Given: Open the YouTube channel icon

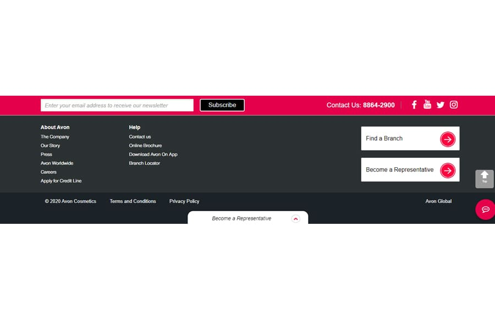Looking at the screenshot, I should tap(427, 105).
